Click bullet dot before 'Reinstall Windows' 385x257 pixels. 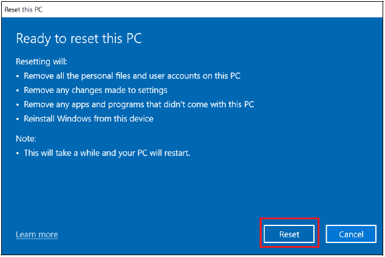click(18, 119)
